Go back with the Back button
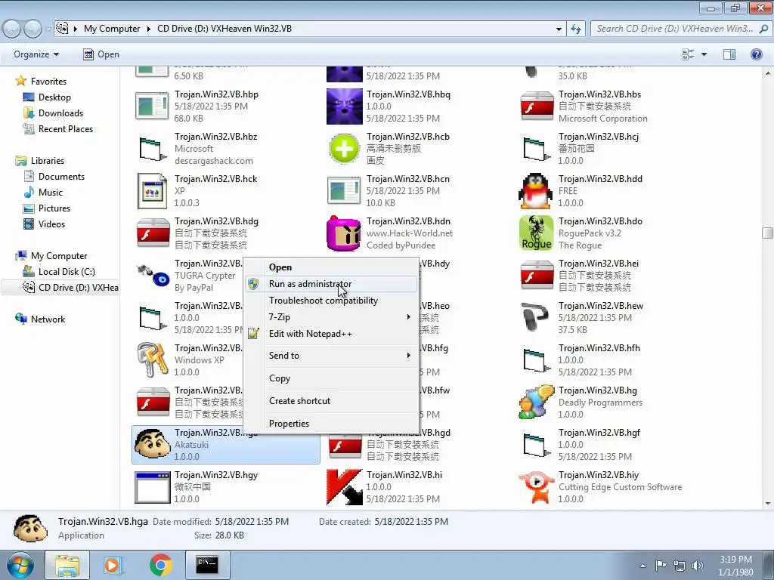The height and width of the screenshot is (580, 774). [12, 29]
